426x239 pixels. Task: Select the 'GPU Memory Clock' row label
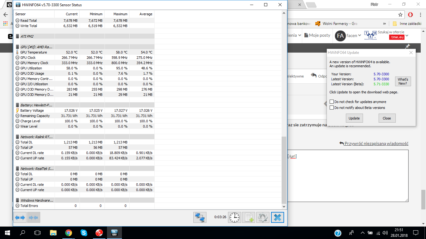pos(34,63)
